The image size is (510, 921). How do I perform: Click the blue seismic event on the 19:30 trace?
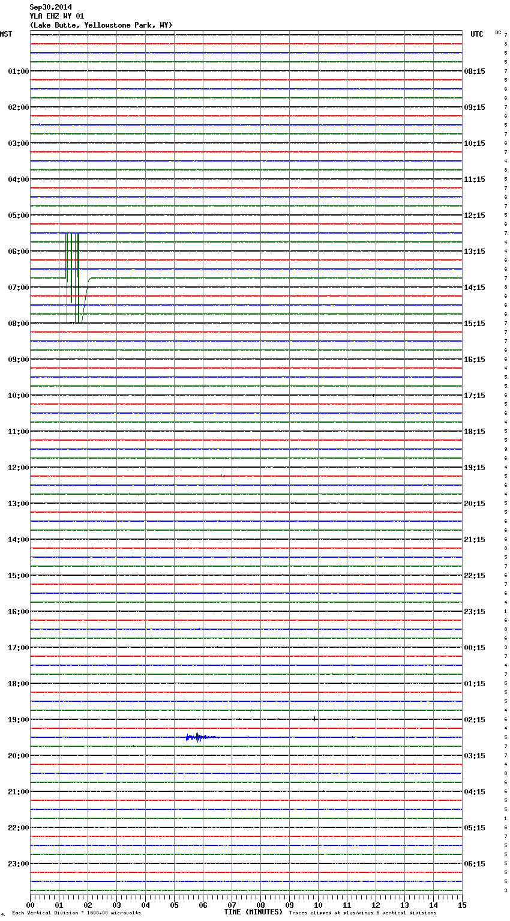[x=201, y=737]
